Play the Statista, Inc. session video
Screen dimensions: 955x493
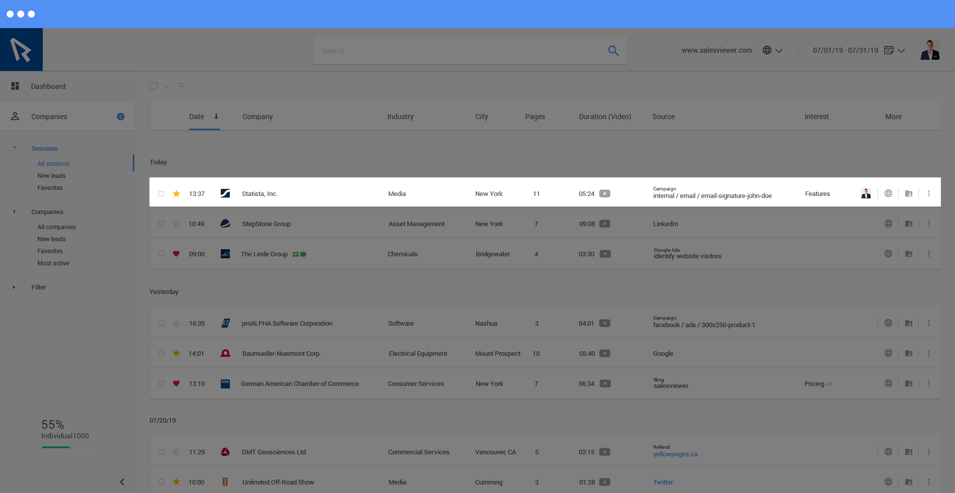pyautogui.click(x=604, y=194)
